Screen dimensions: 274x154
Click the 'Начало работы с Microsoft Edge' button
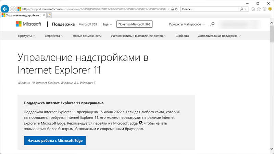click(x=55, y=141)
